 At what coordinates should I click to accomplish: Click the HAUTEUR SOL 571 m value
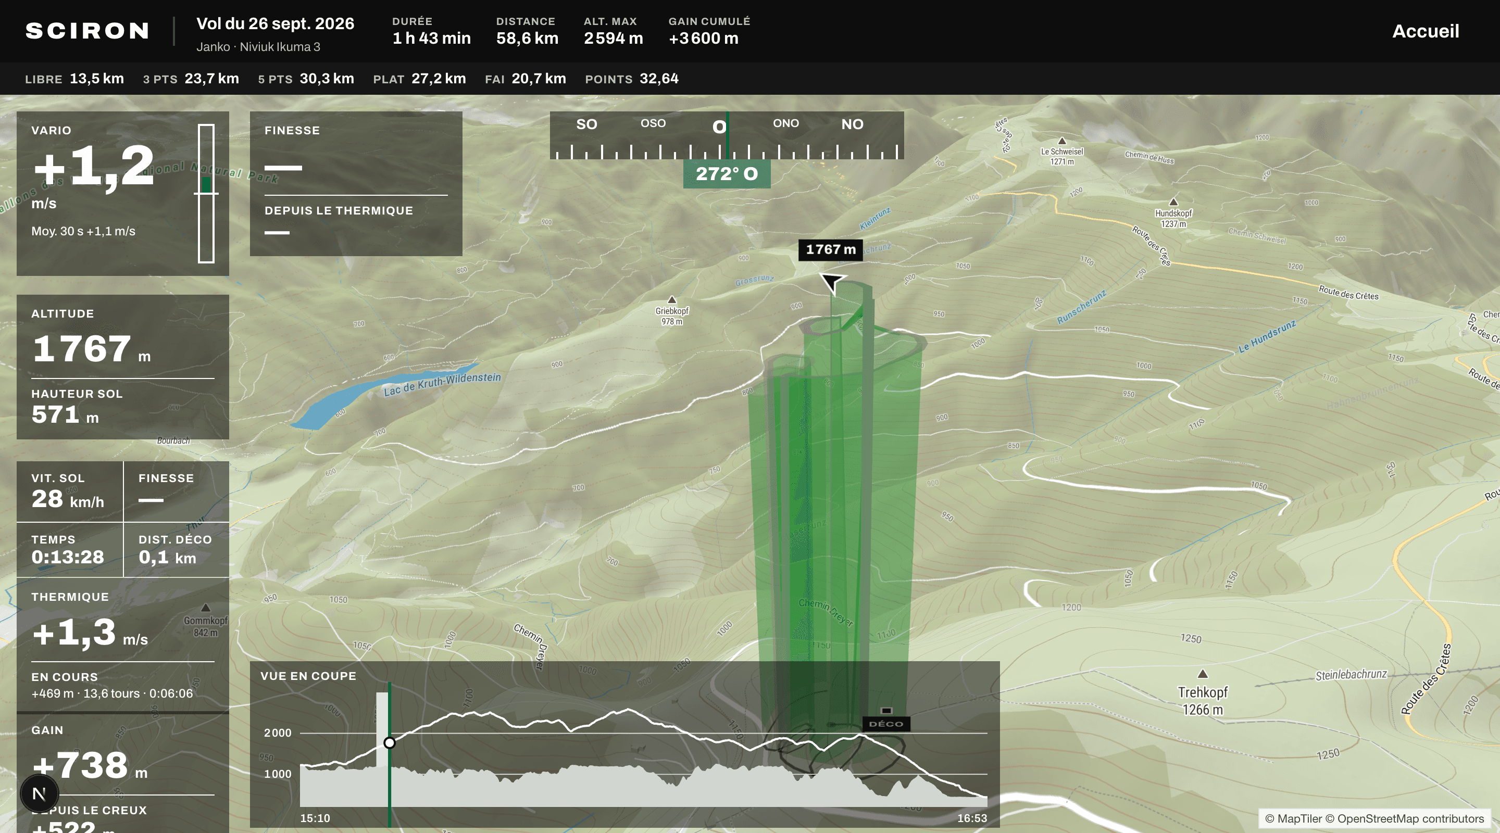(x=65, y=414)
